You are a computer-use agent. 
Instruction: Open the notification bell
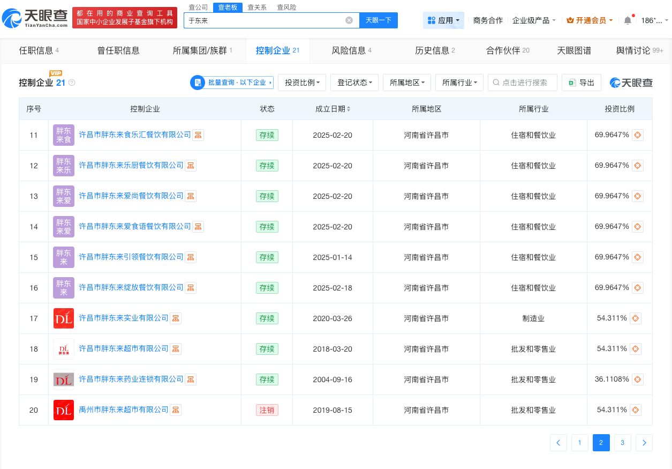(628, 20)
